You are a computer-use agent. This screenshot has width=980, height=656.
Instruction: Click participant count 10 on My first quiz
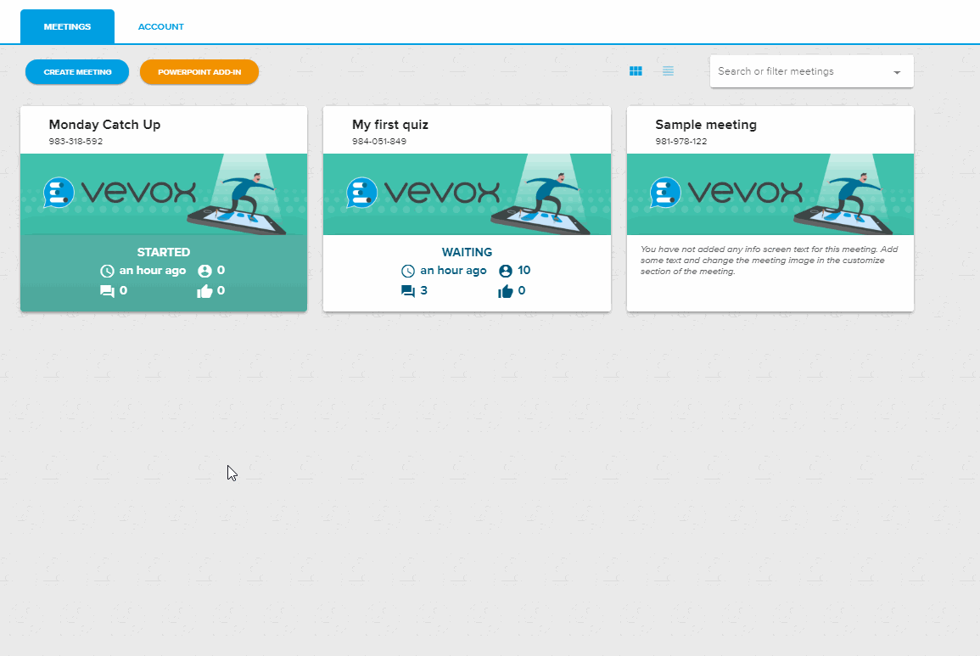point(524,270)
